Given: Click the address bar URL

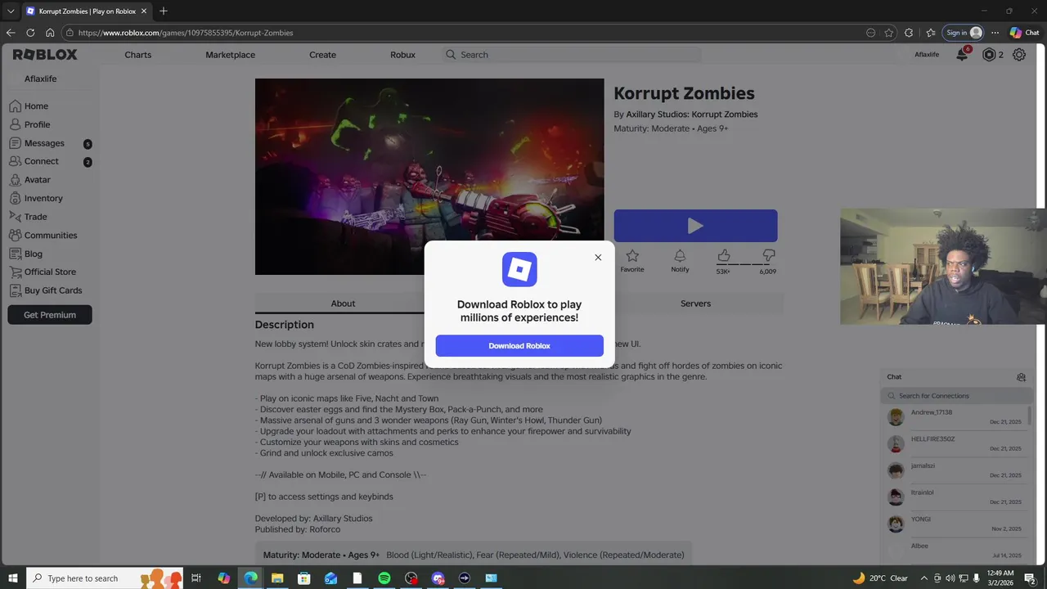Looking at the screenshot, I should point(186,33).
